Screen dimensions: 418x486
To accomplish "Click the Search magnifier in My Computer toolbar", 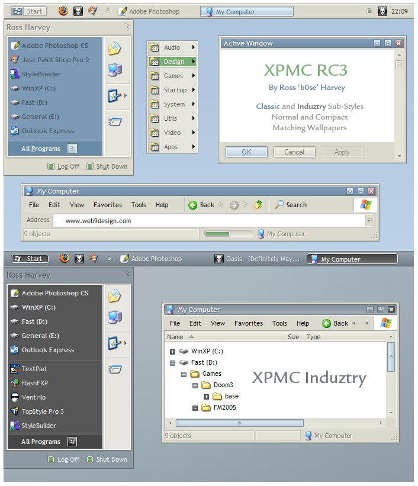I will [279, 205].
